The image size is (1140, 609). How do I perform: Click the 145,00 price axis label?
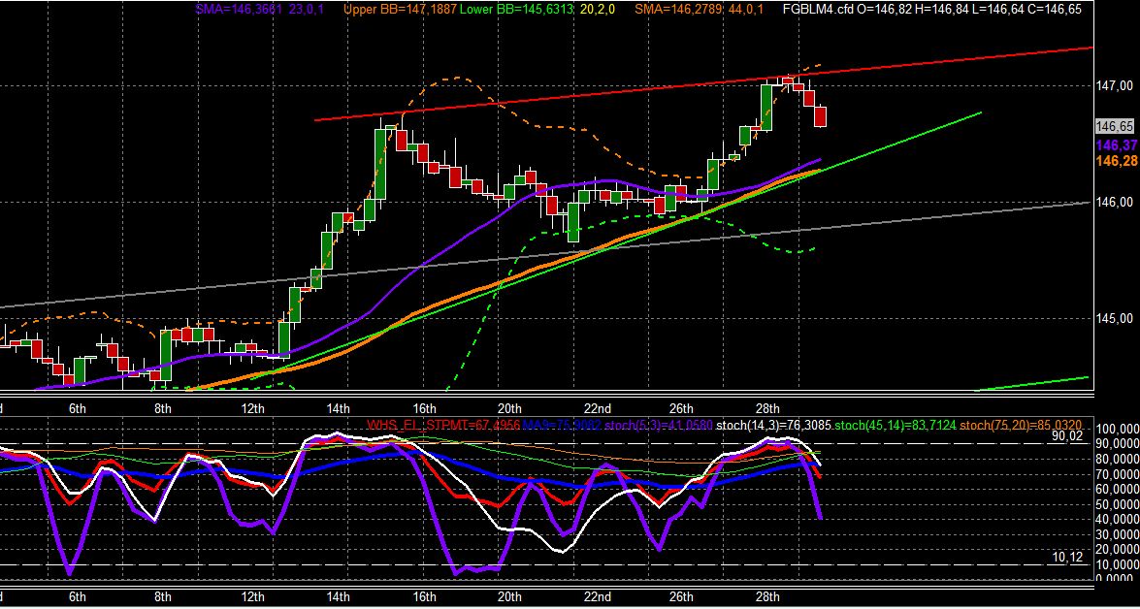coord(1116,318)
